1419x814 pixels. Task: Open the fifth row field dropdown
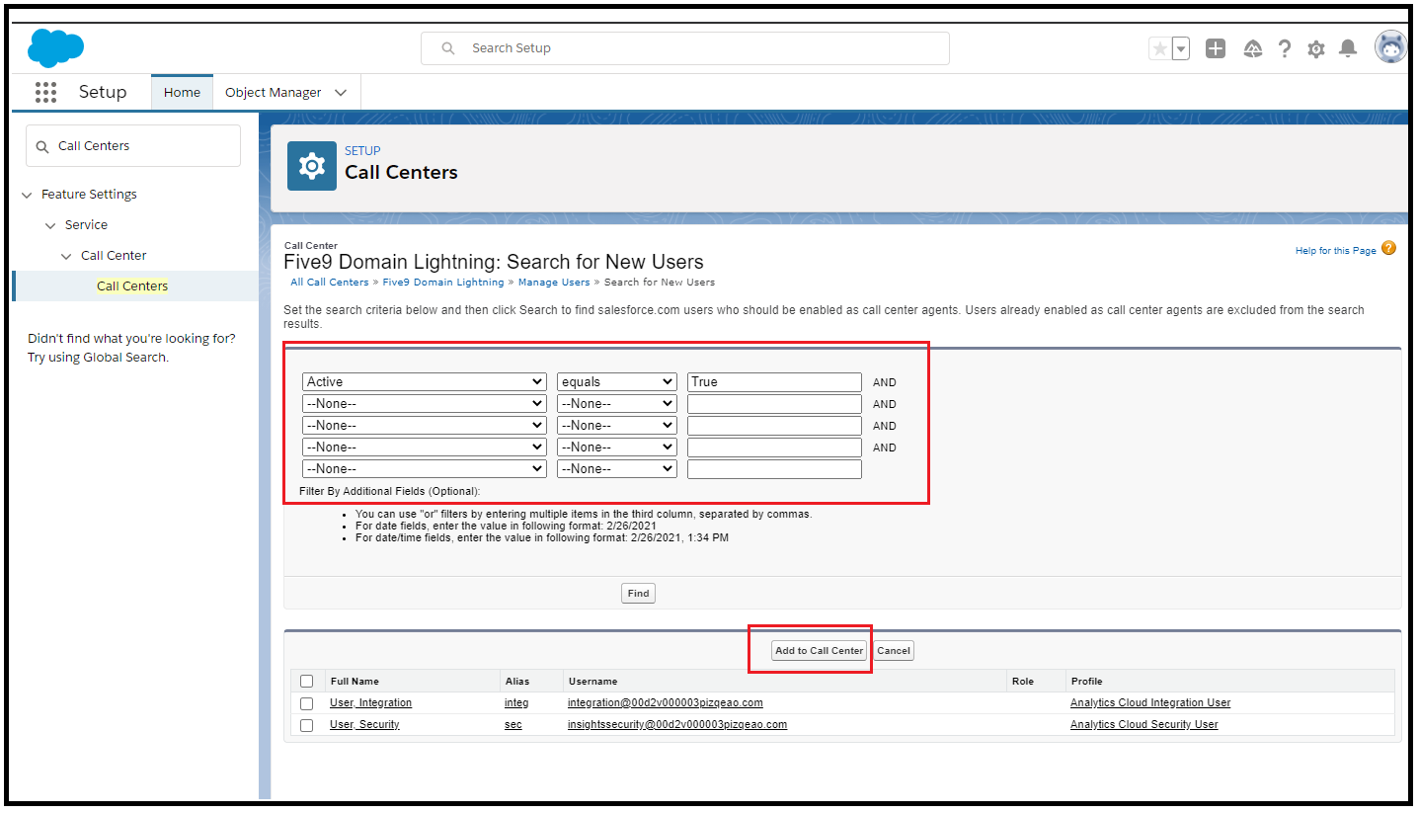tap(425, 468)
